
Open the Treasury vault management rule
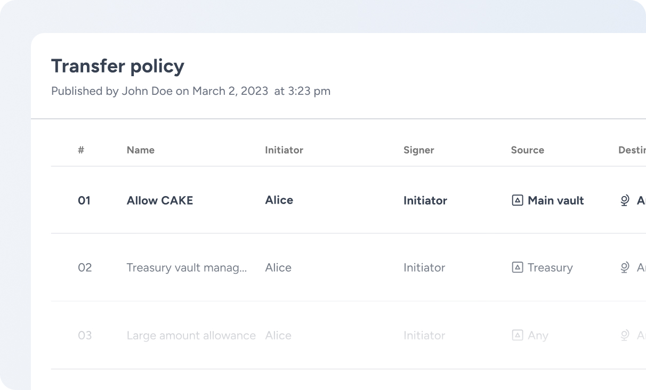[187, 267]
